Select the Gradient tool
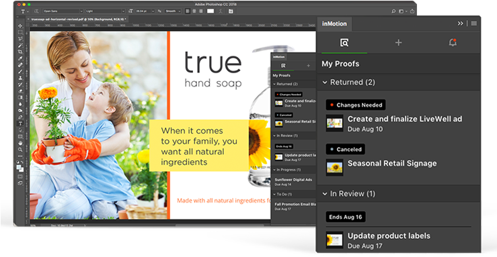497x257 pixels. pos(20,98)
